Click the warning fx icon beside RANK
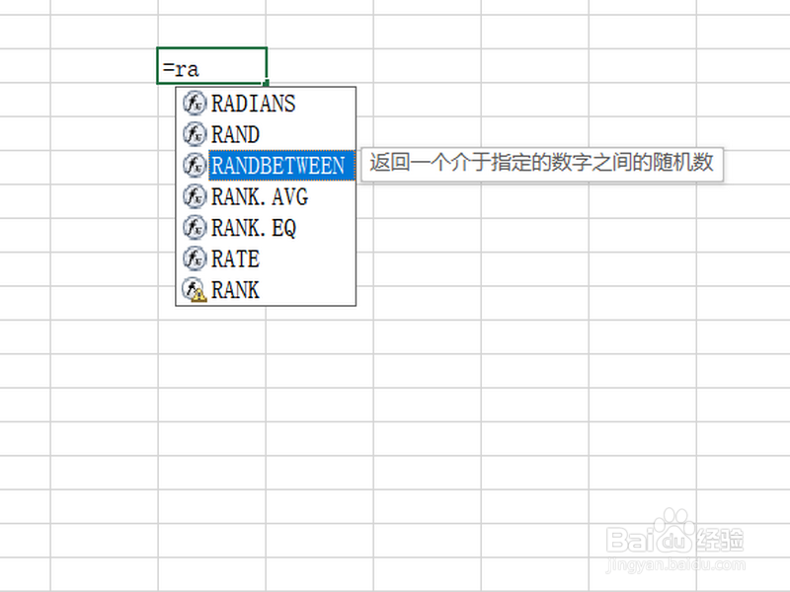This screenshot has width=790, height=592. [195, 290]
